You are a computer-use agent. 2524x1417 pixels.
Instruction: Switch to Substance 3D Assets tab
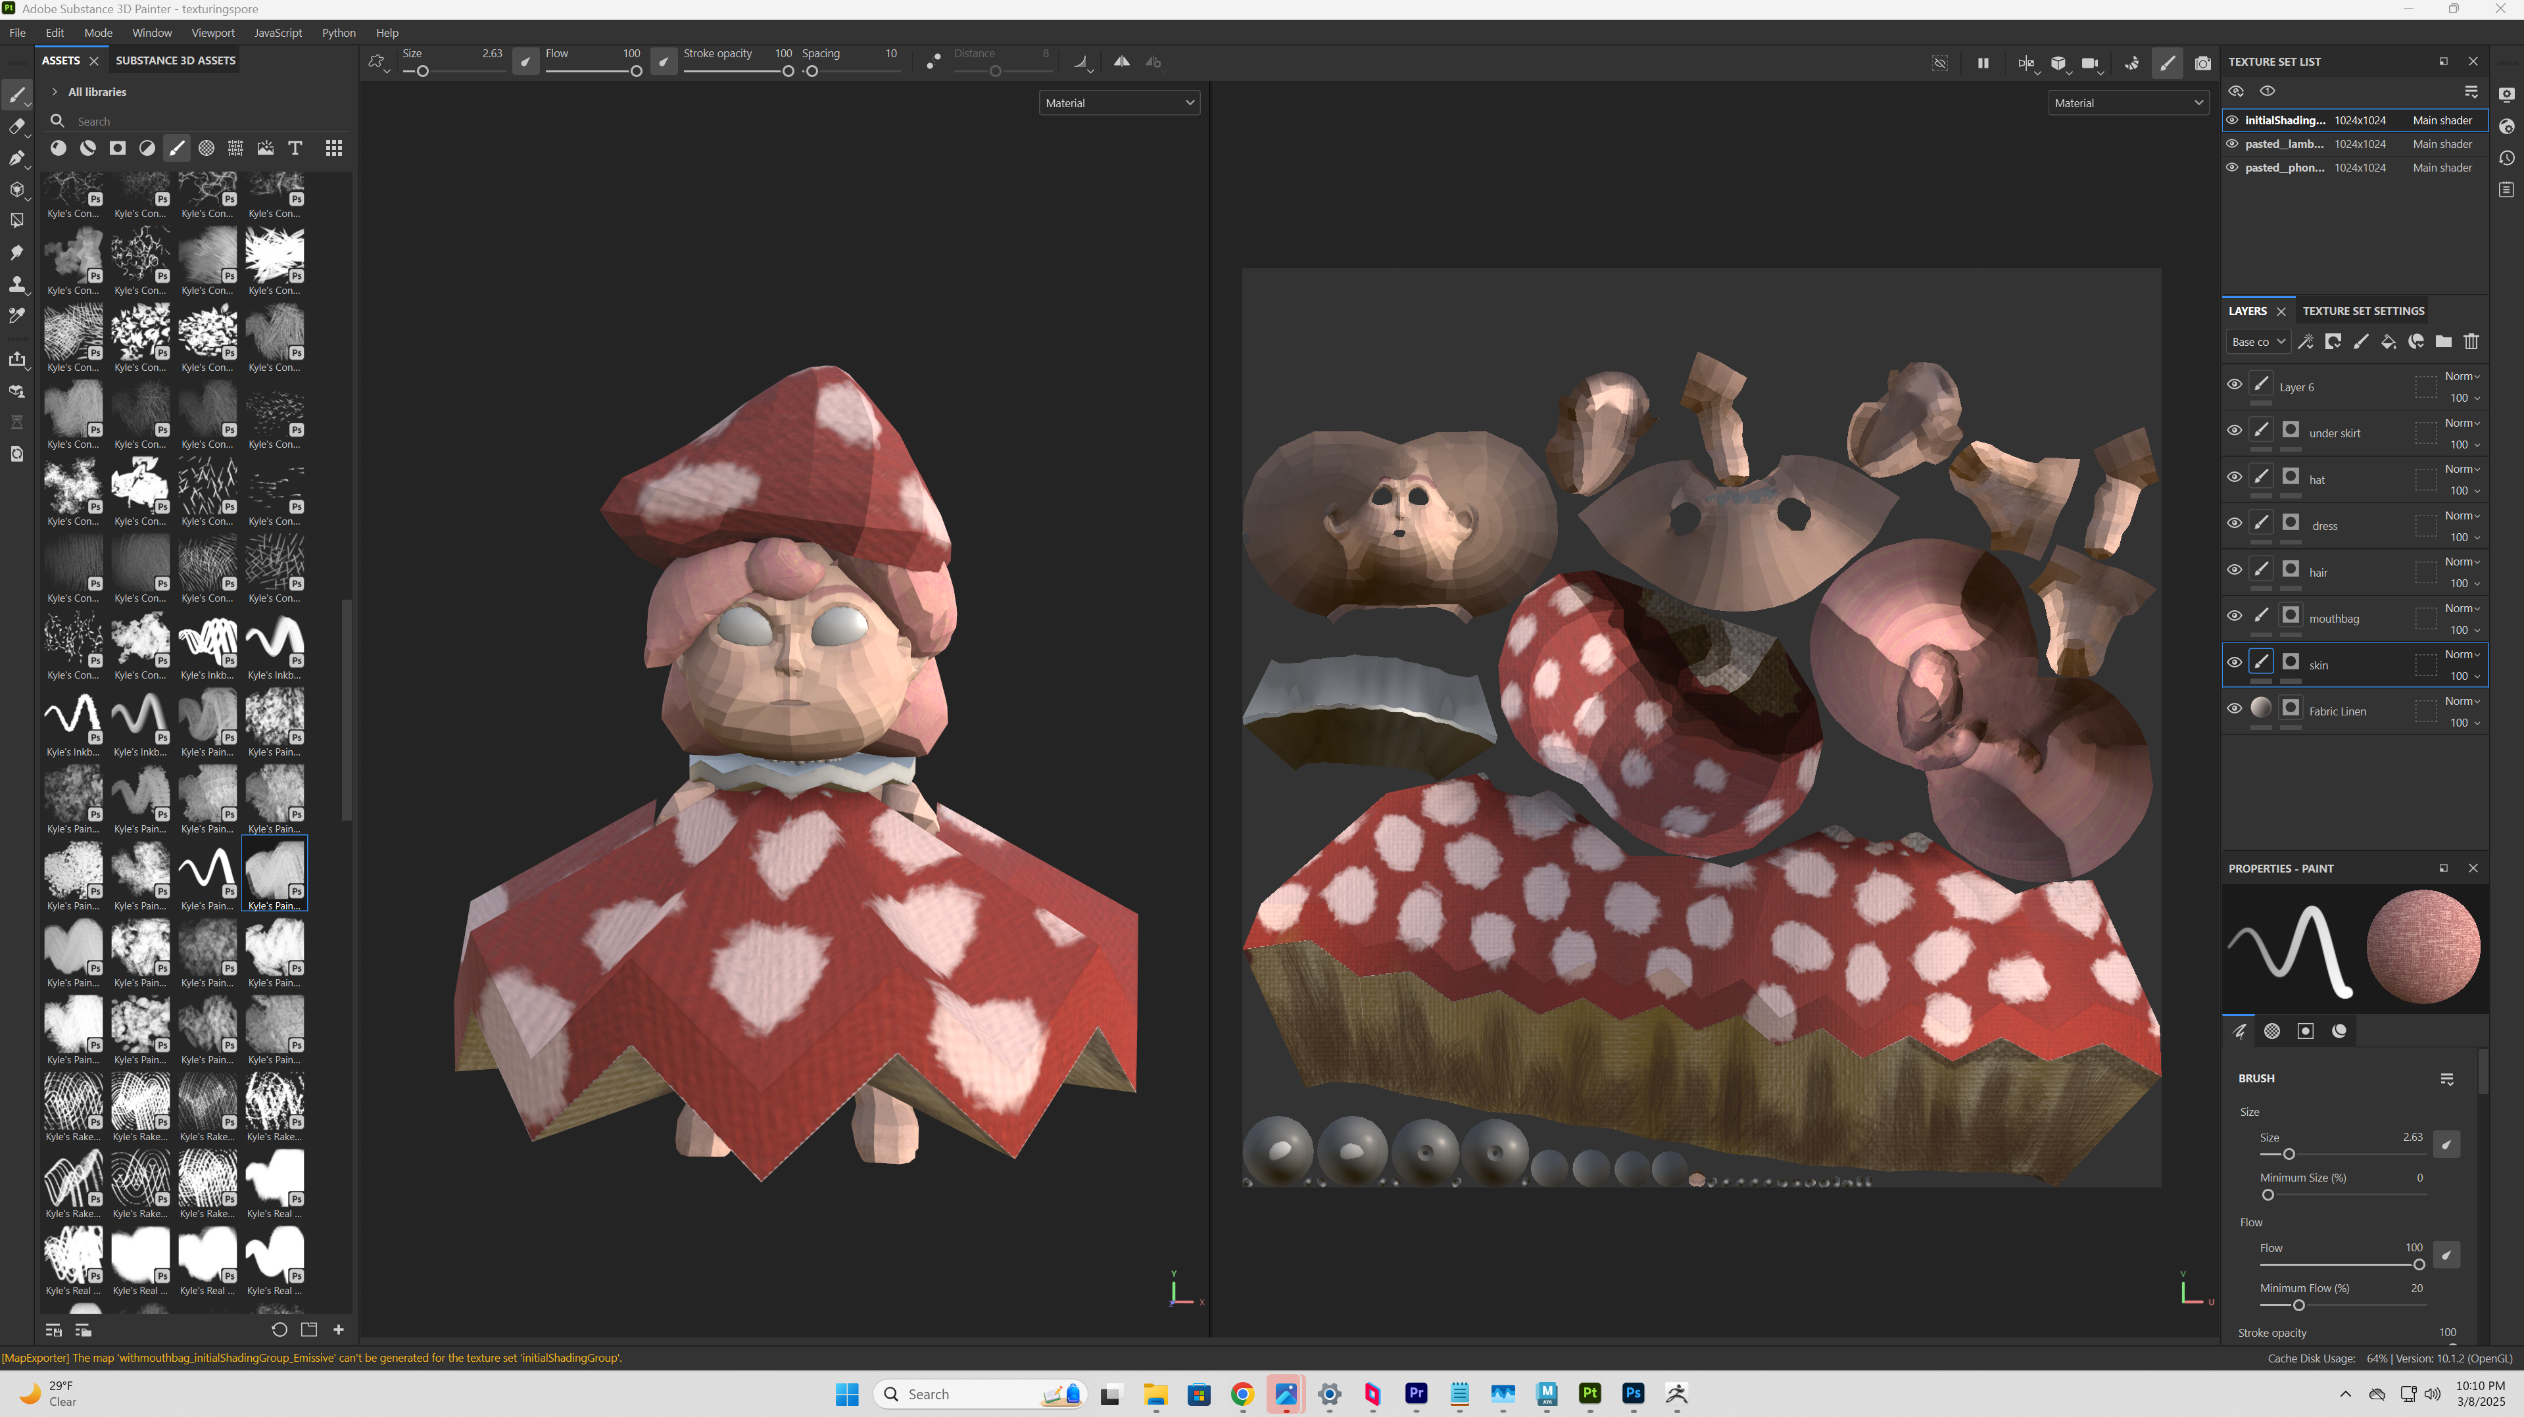(x=176, y=60)
